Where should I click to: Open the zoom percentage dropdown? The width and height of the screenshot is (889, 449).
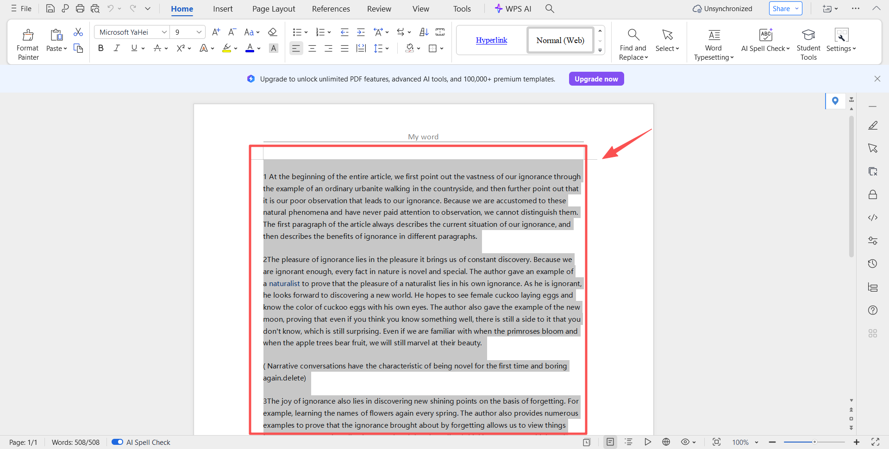click(756, 443)
